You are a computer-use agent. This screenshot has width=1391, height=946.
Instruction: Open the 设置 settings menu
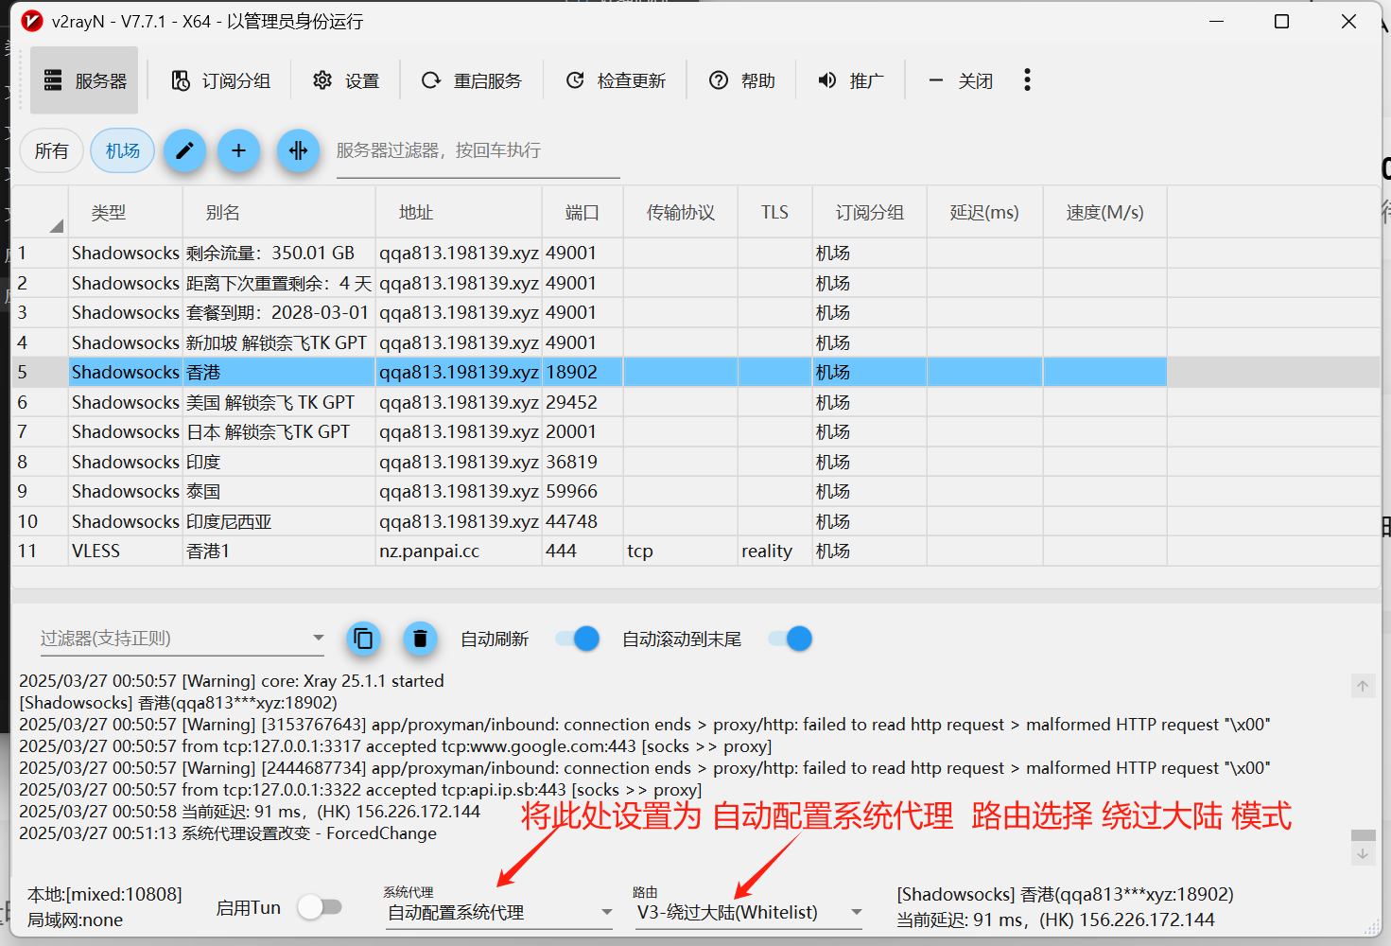click(345, 80)
